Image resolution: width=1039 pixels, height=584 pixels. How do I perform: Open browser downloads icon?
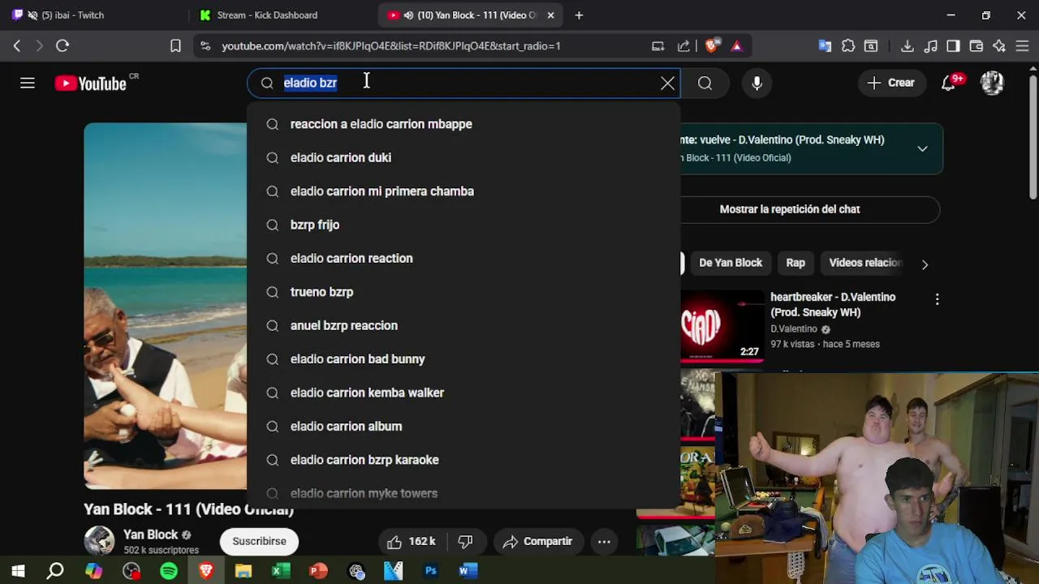(908, 46)
